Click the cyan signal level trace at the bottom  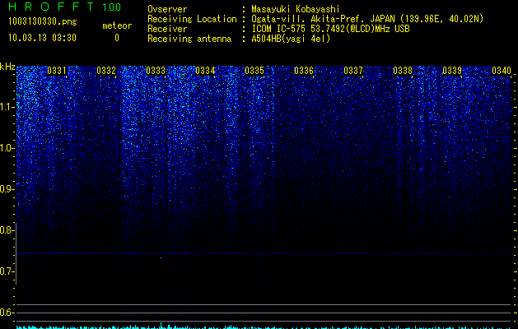tap(264, 327)
